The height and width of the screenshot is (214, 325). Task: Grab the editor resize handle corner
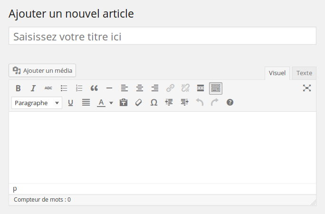coord(314,203)
